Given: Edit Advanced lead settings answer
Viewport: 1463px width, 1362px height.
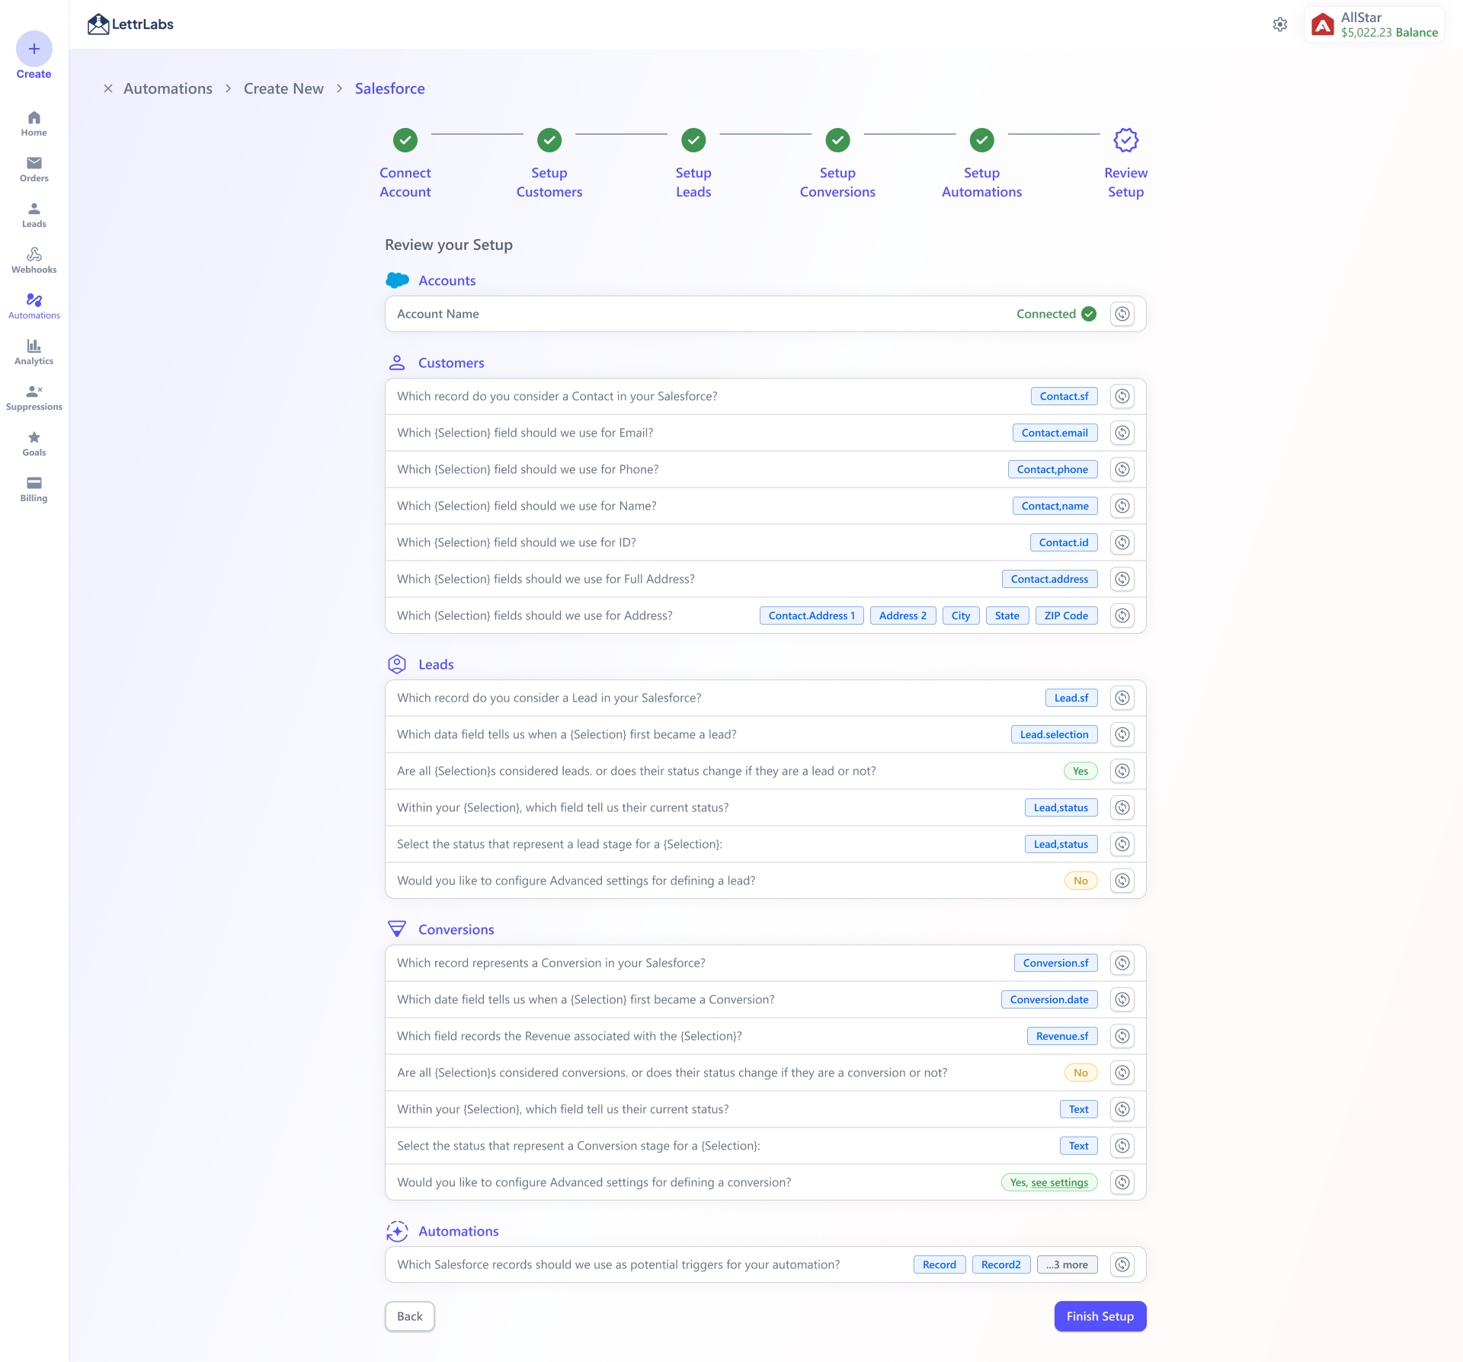Looking at the screenshot, I should [x=1122, y=881].
